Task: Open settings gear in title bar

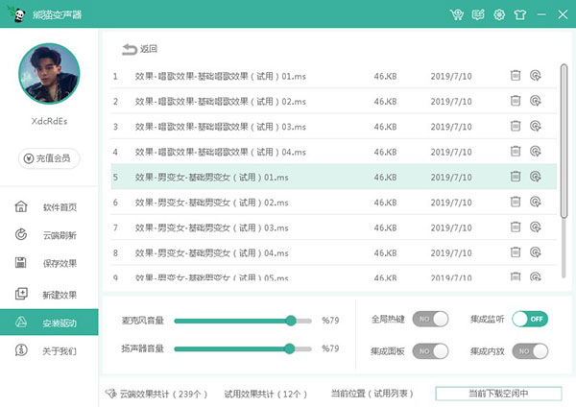Action: [499, 14]
